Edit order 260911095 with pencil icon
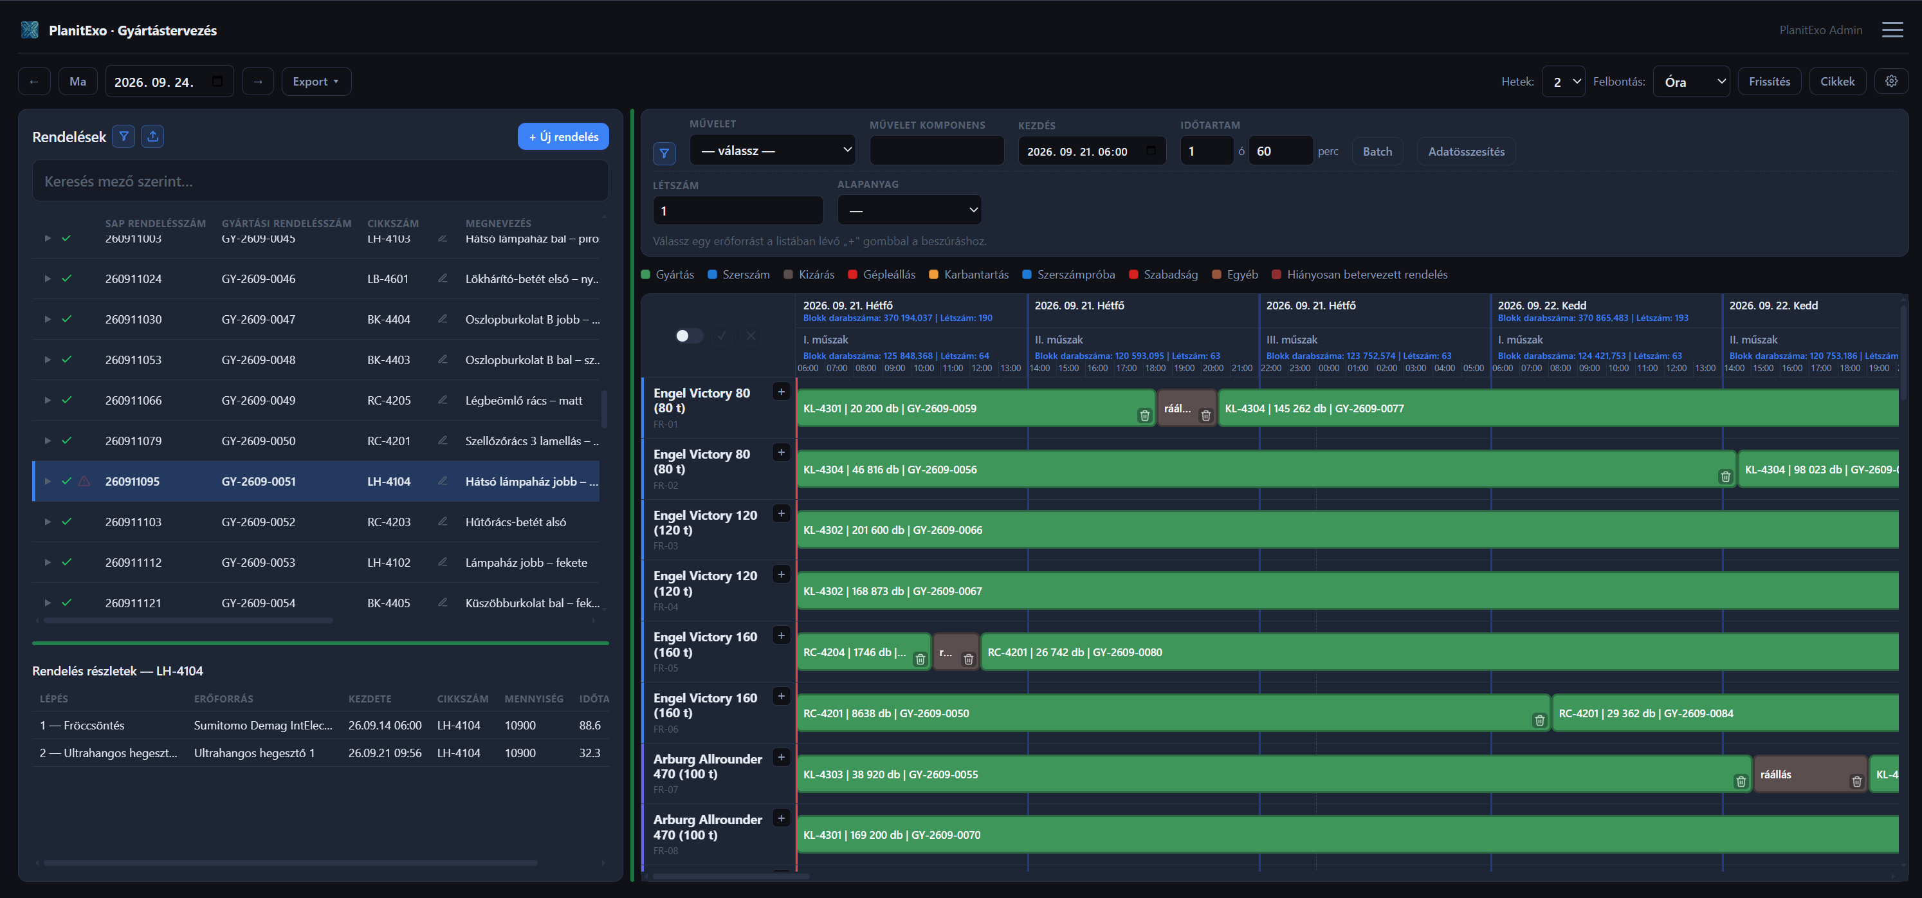This screenshot has width=1922, height=898. pos(443,481)
